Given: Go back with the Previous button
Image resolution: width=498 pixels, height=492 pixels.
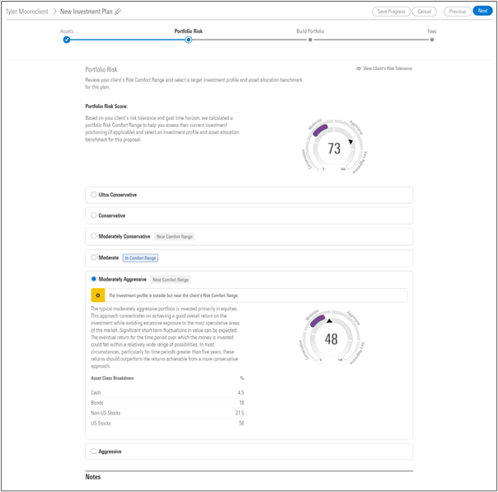Looking at the screenshot, I should (458, 12).
